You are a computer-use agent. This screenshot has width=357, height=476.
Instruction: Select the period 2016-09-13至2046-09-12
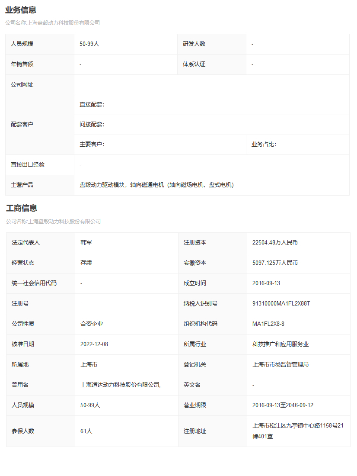click(283, 405)
